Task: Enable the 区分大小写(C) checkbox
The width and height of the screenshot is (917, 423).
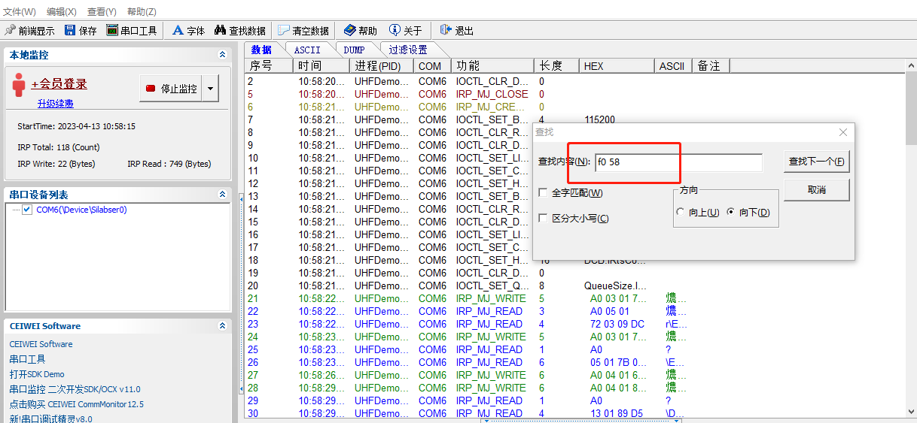Action: [x=544, y=219]
